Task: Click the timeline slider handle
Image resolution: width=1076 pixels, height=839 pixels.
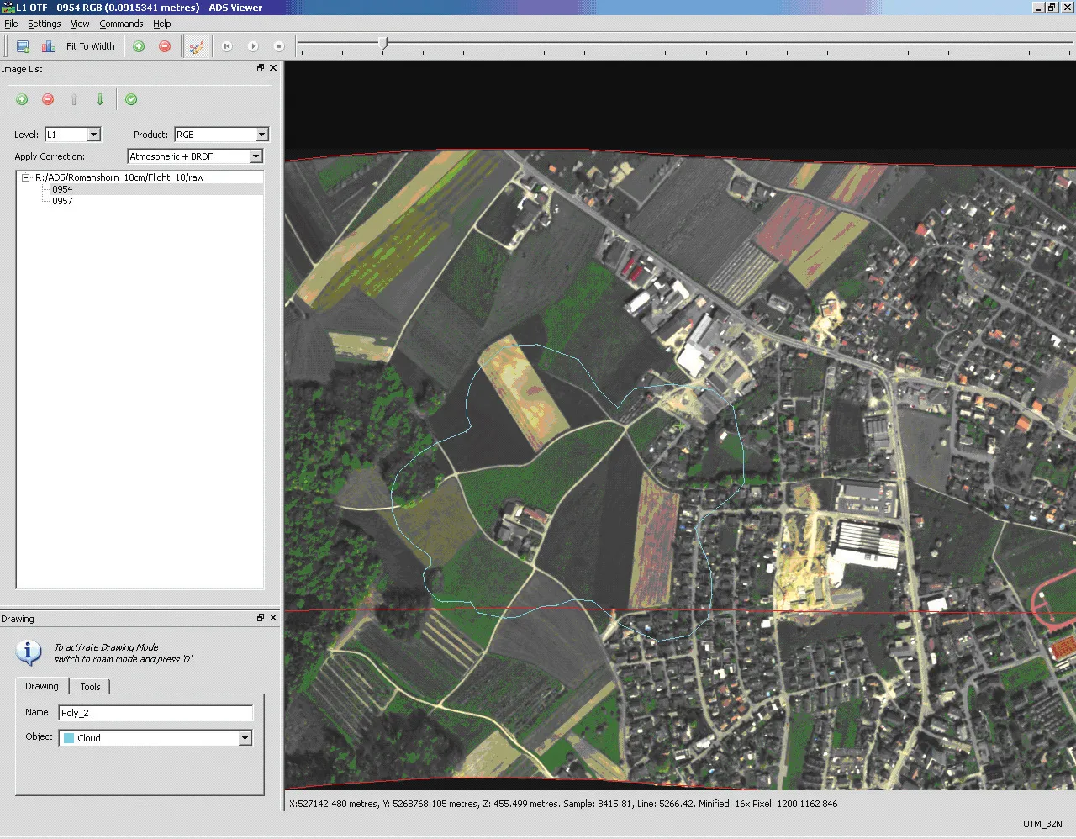Action: (383, 45)
